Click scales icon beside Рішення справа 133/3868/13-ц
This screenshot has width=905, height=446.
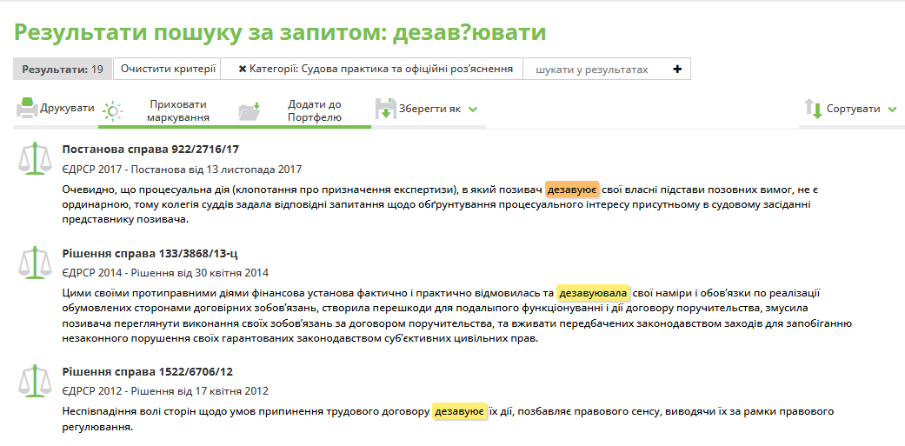coord(34,261)
